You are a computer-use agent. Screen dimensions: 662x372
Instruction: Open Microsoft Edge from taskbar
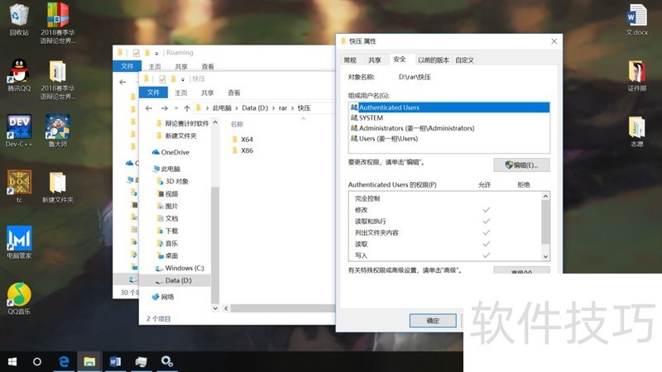(63, 361)
